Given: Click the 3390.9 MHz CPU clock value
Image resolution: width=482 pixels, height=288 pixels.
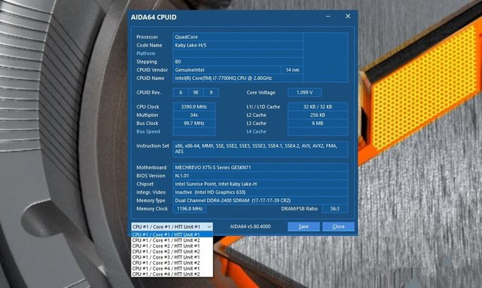Looking at the screenshot, I should [194, 107].
